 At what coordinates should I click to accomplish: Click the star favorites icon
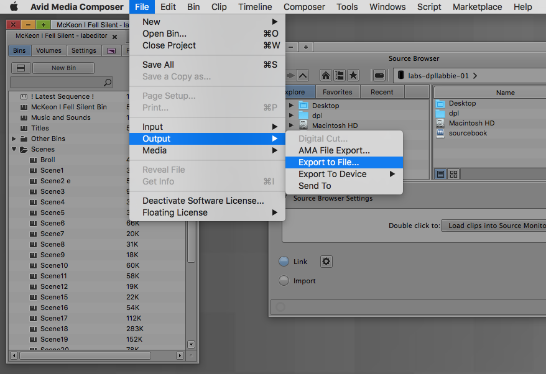point(353,75)
